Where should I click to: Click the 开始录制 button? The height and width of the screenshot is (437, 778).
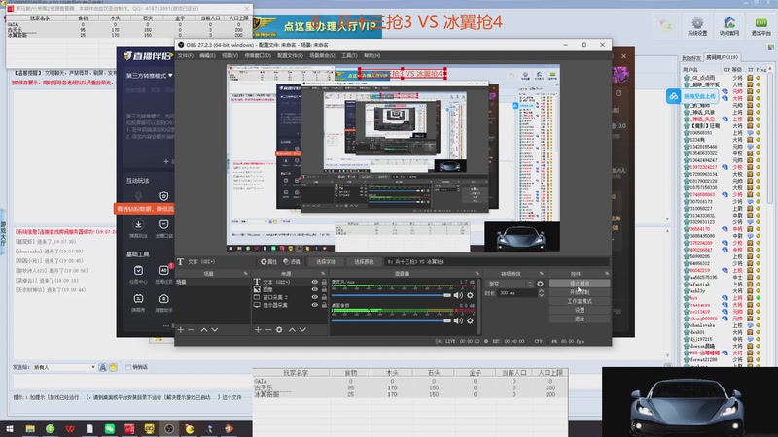click(580, 292)
